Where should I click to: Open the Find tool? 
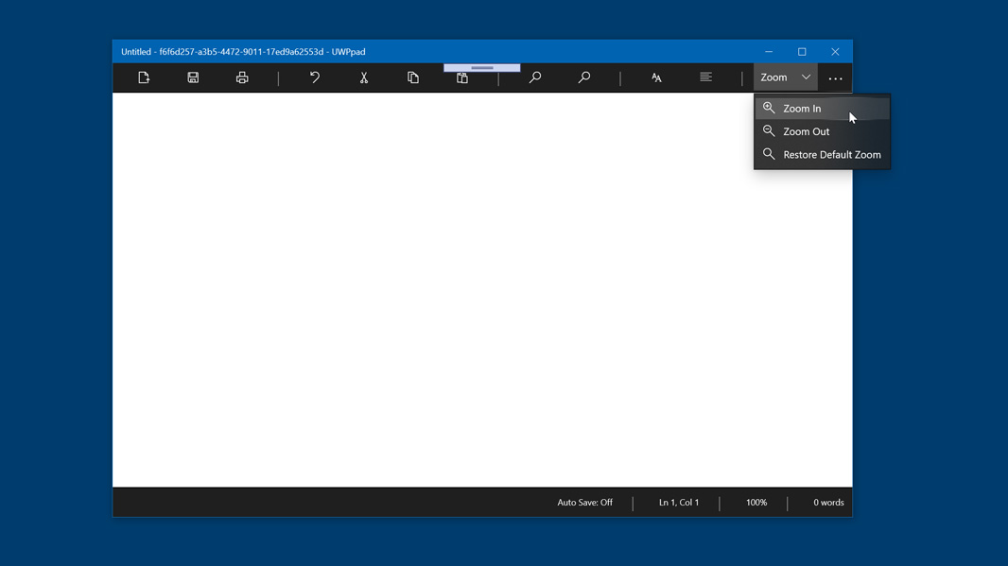click(535, 77)
